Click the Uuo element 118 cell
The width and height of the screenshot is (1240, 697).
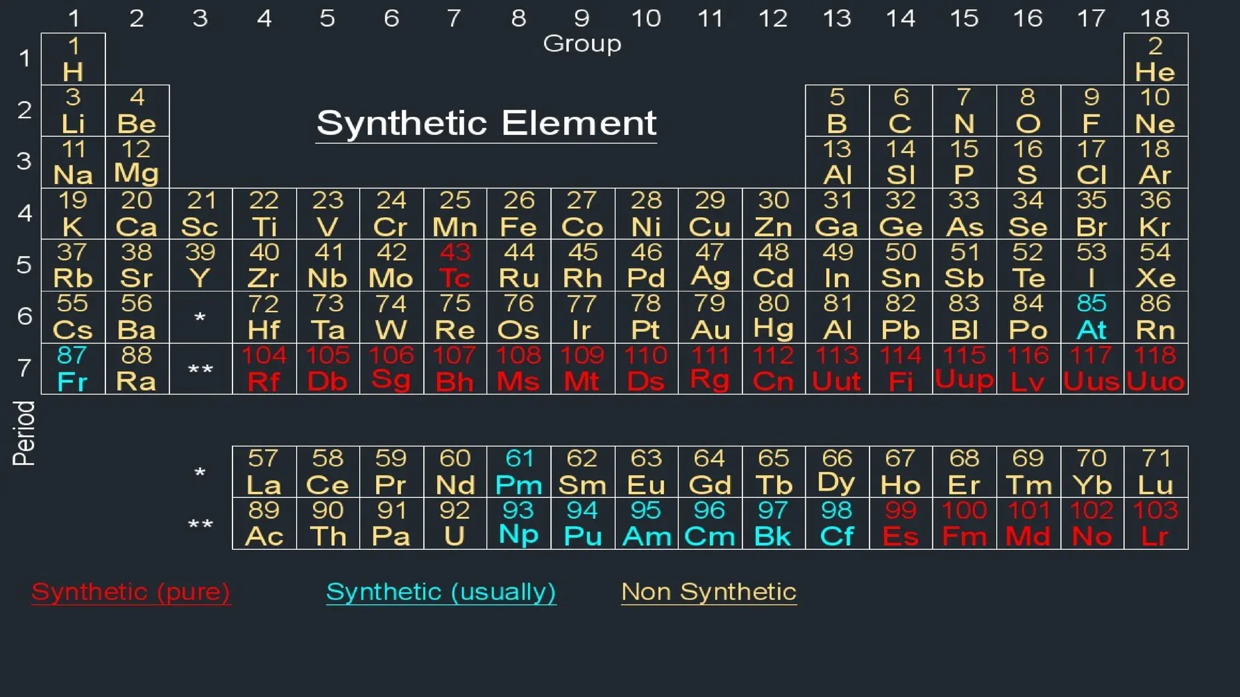(x=1155, y=368)
